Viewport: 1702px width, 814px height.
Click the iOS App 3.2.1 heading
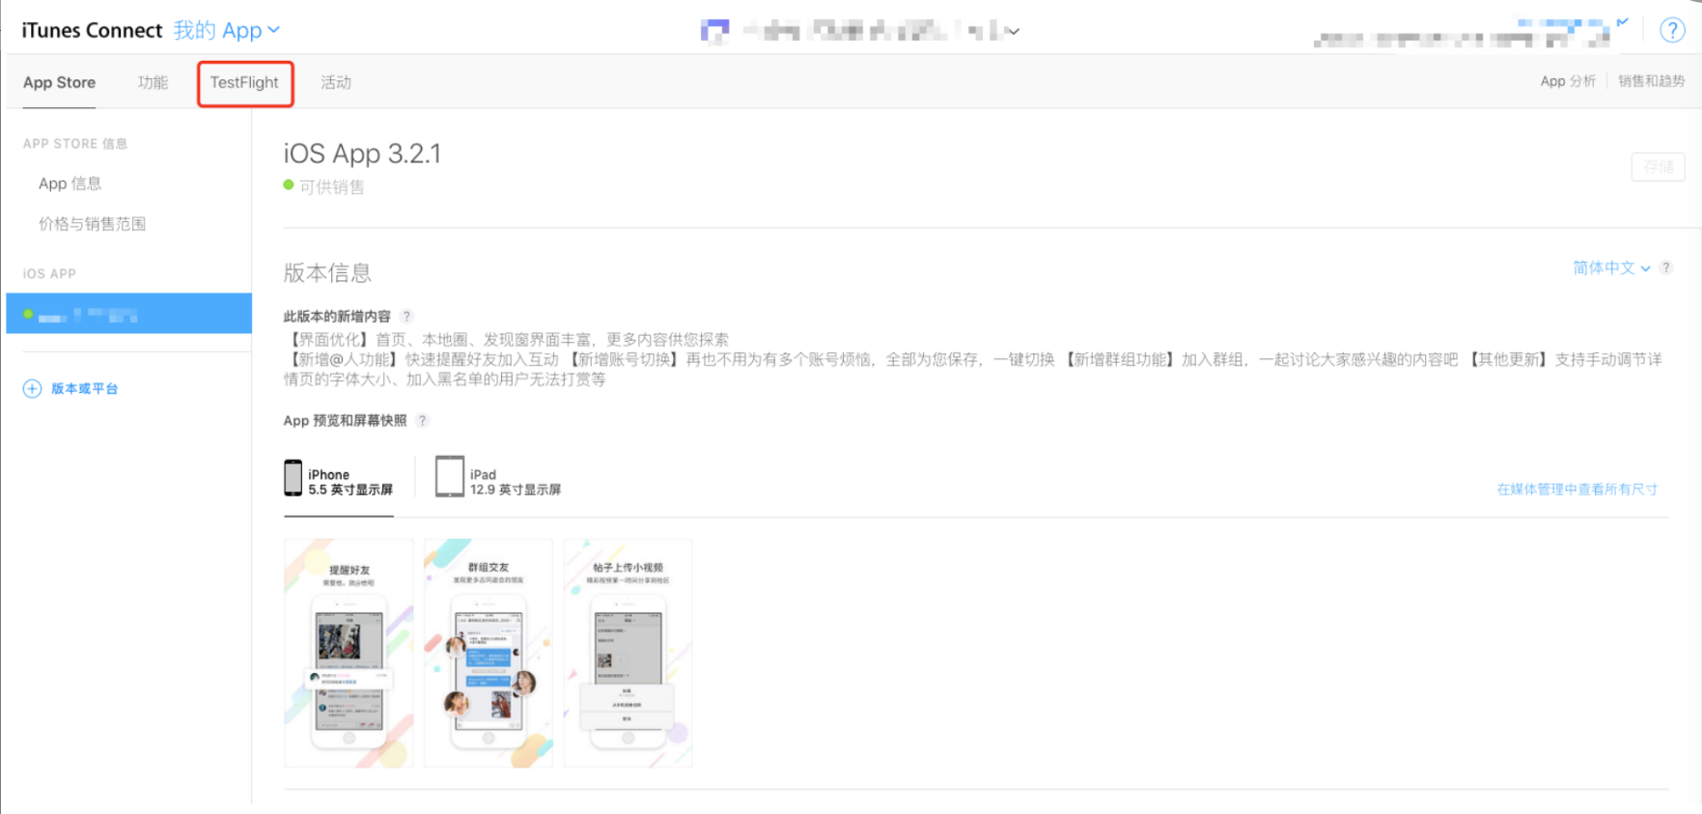[362, 154]
